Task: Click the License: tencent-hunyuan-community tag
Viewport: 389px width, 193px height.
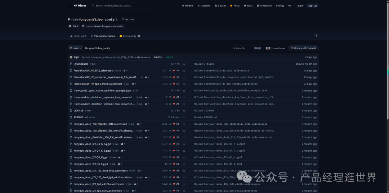Action: click(x=102, y=26)
